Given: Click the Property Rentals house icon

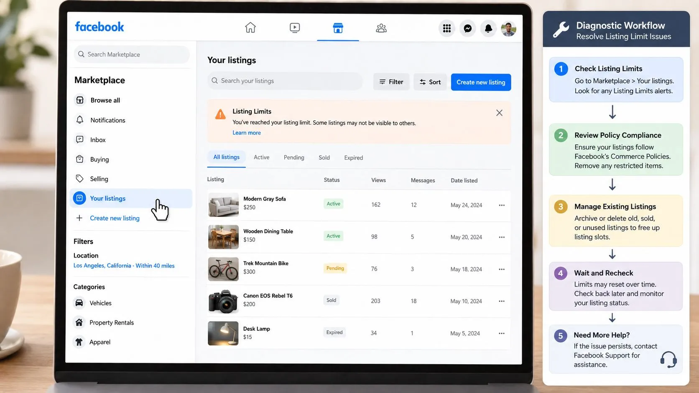Looking at the screenshot, I should (x=79, y=322).
